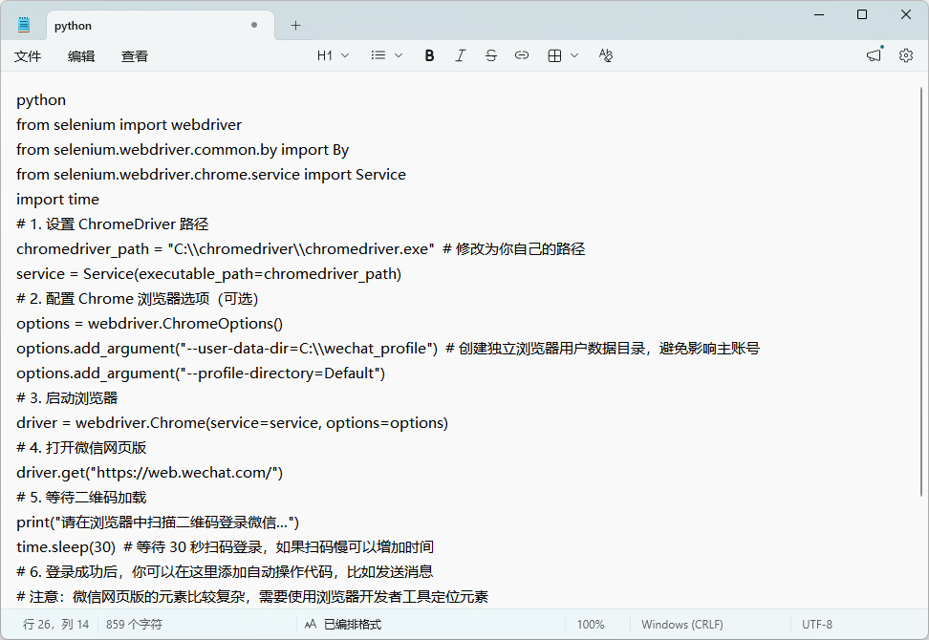The image size is (929, 640).
Task: Apply H1 heading style
Action: (x=325, y=55)
